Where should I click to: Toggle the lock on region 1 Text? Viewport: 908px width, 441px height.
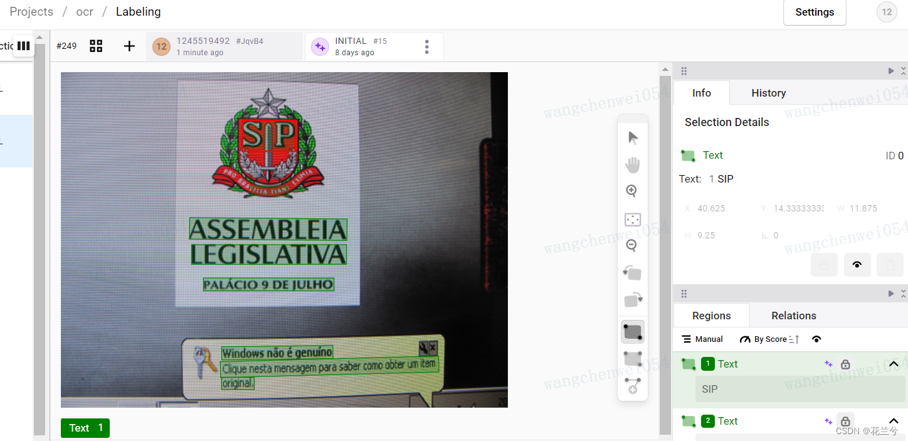coord(845,364)
